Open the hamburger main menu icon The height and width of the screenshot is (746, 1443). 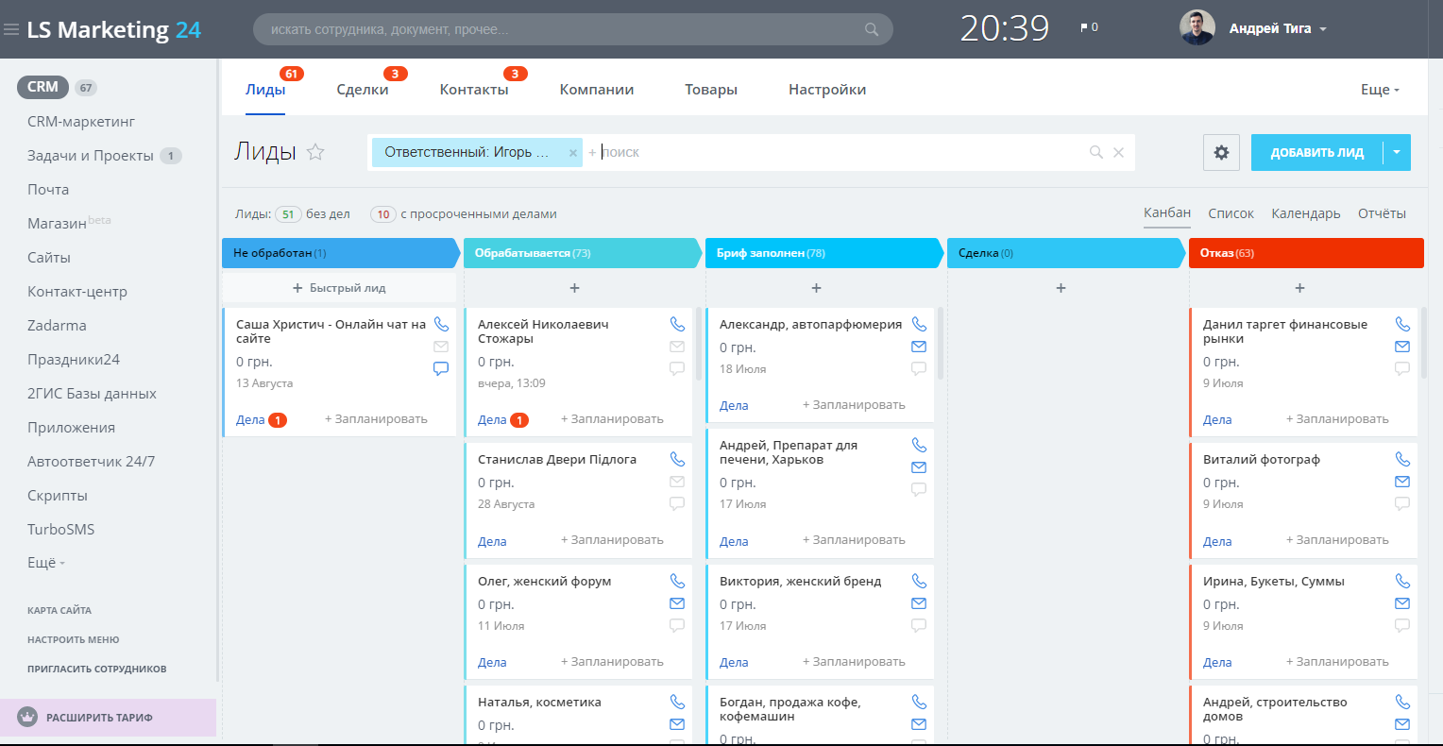(x=11, y=30)
